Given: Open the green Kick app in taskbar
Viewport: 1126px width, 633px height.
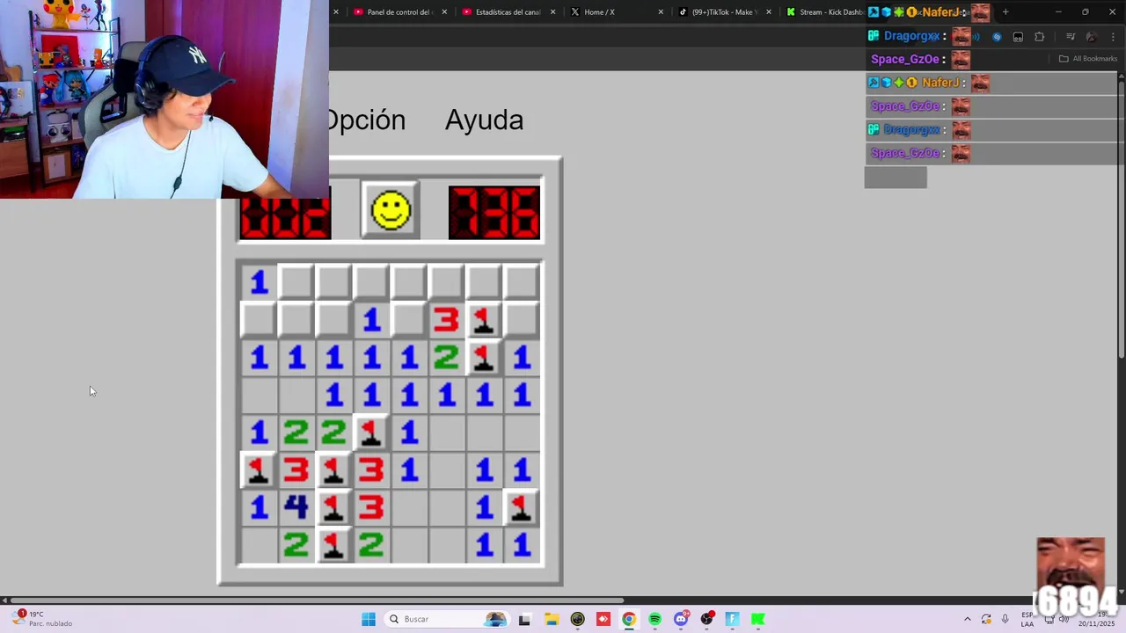Looking at the screenshot, I should (x=758, y=619).
